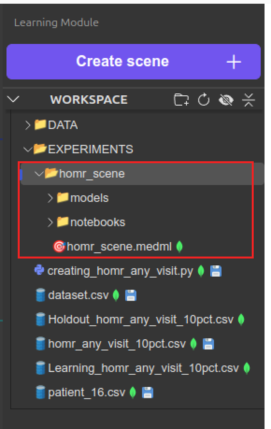Click the green leaf icon beside homr_scene.medml
The height and width of the screenshot is (429, 271).
pyautogui.click(x=179, y=246)
